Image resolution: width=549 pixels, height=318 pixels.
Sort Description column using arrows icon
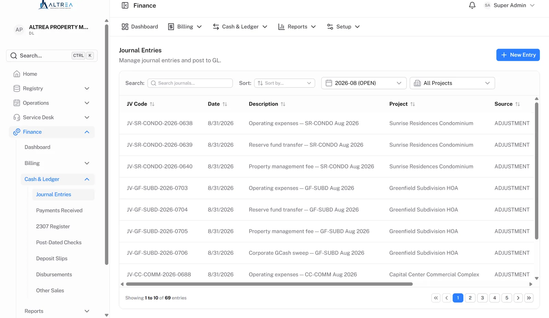(x=283, y=104)
